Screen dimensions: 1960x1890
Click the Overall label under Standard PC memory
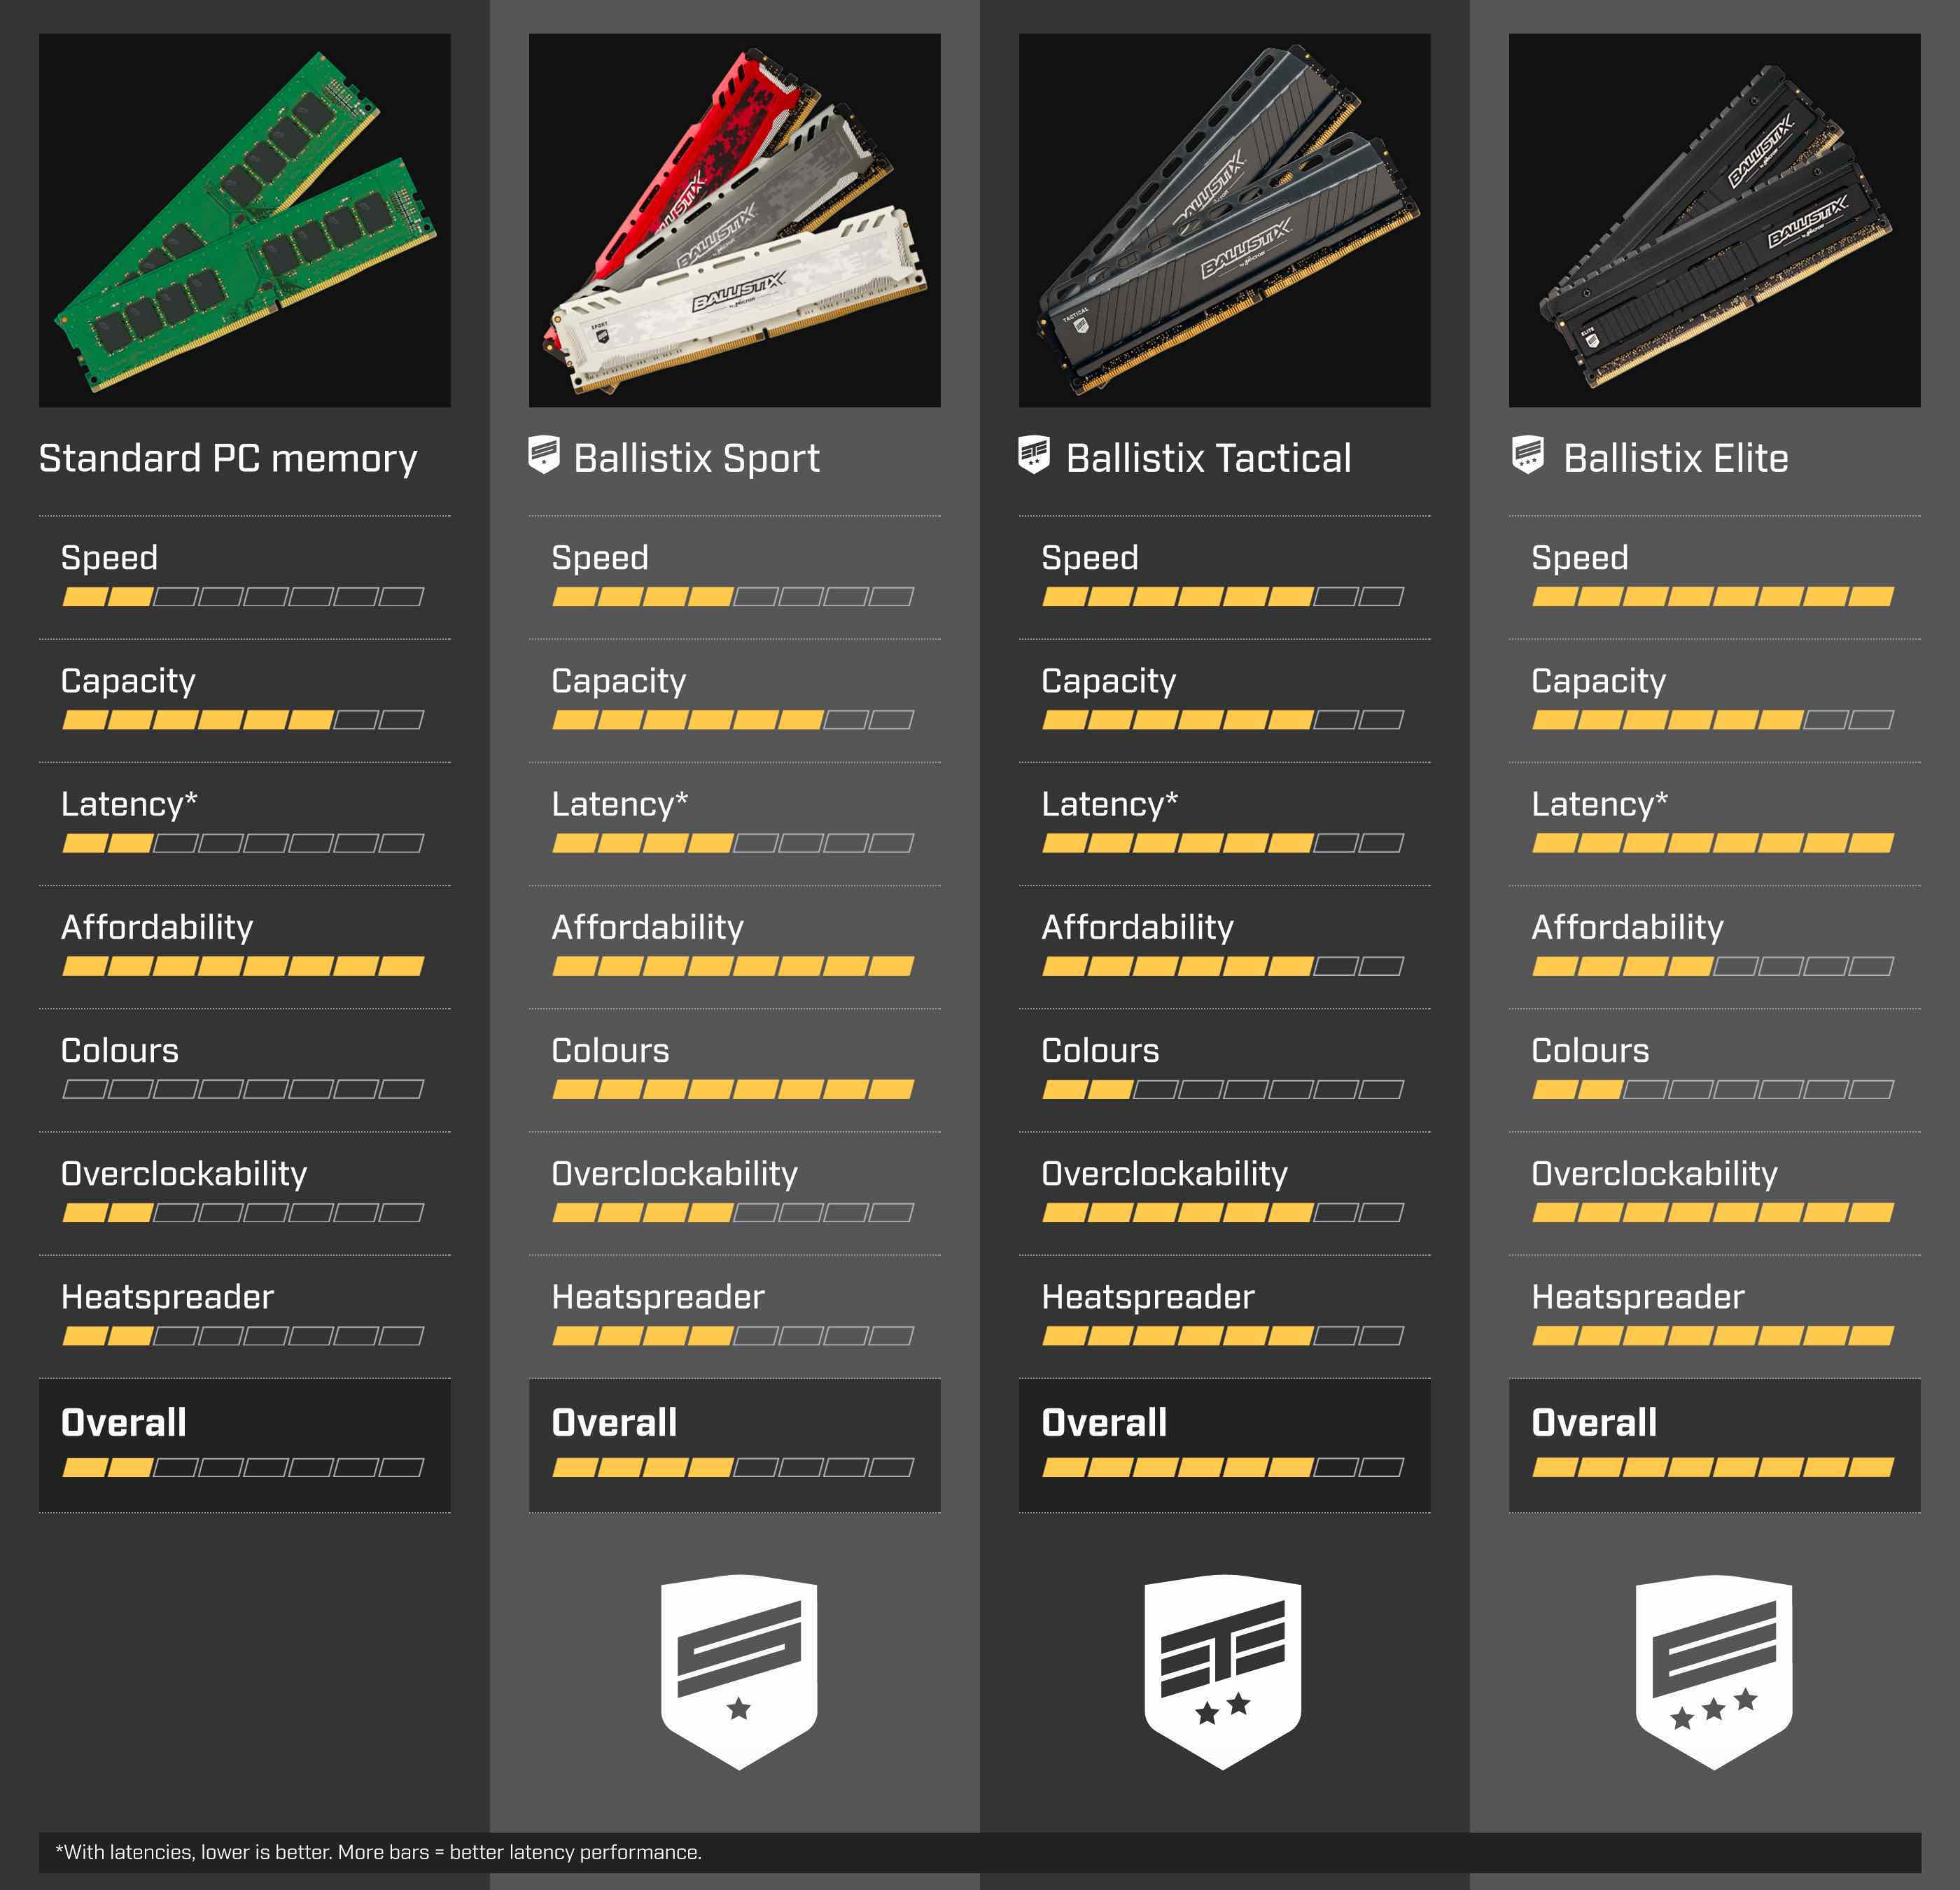click(124, 1423)
